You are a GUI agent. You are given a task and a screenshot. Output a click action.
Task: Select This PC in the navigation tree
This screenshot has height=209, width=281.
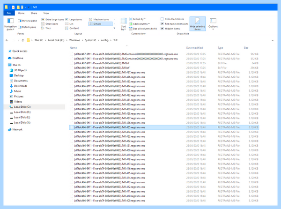(15, 65)
